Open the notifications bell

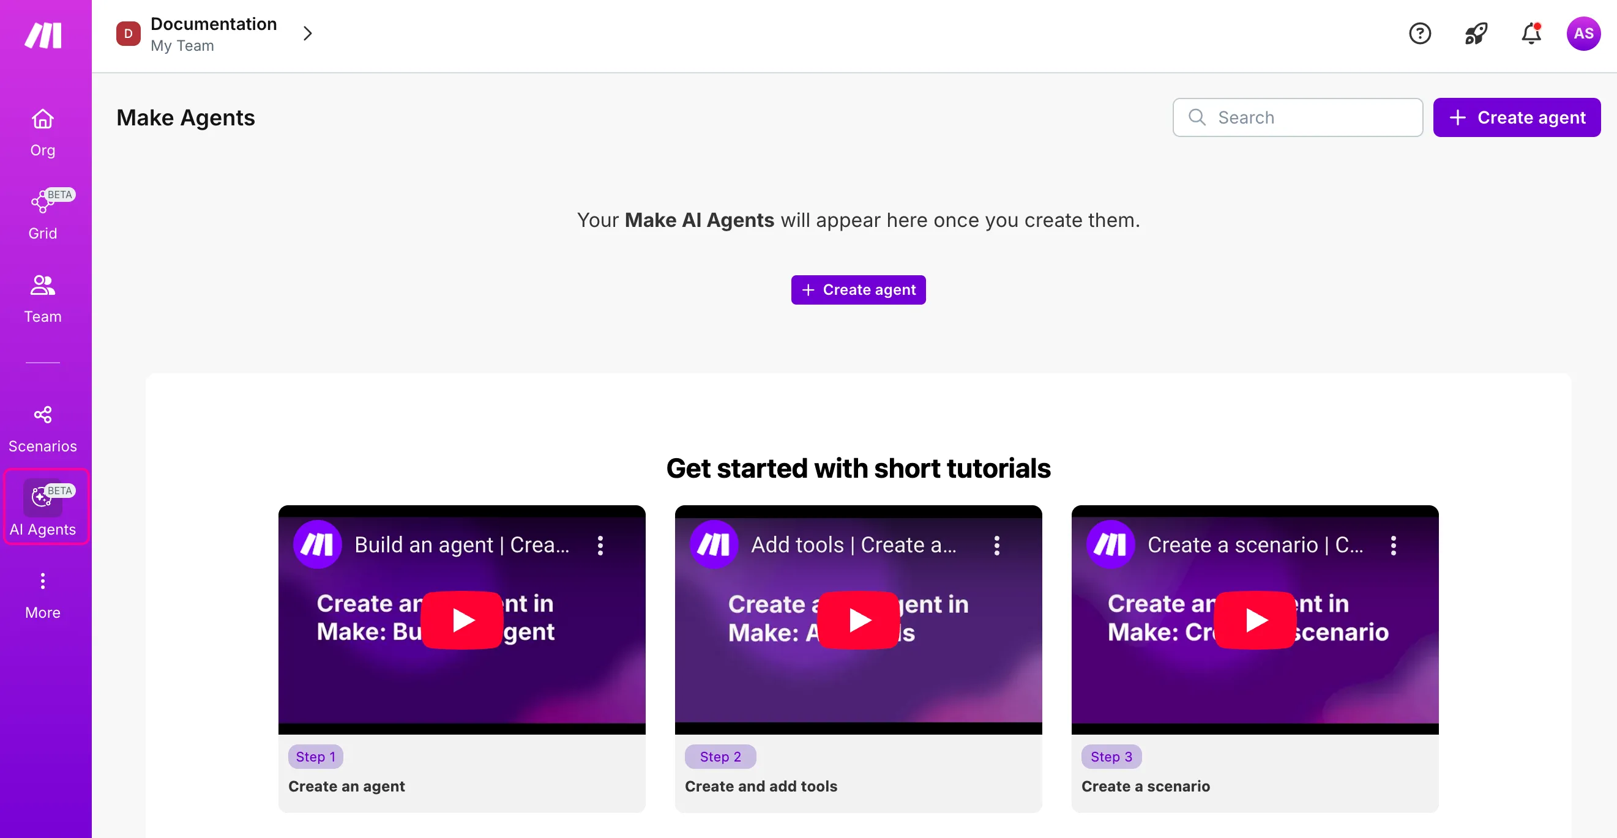point(1531,33)
